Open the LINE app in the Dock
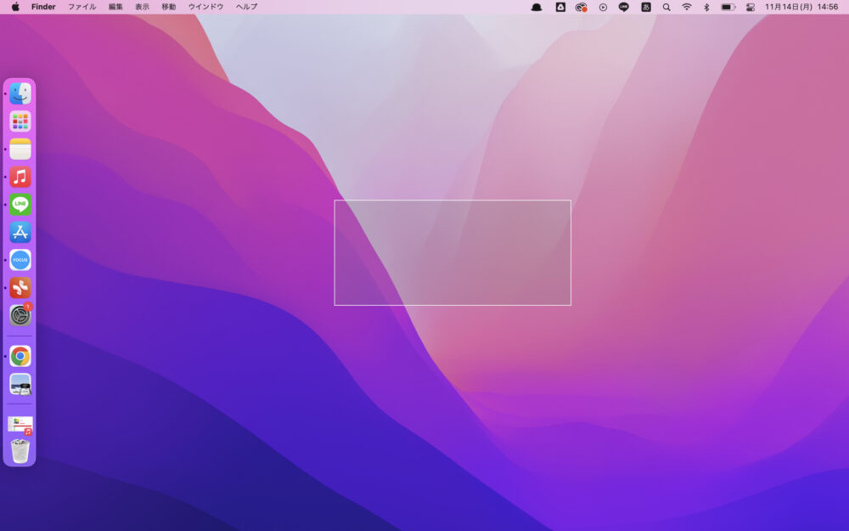 pos(20,205)
